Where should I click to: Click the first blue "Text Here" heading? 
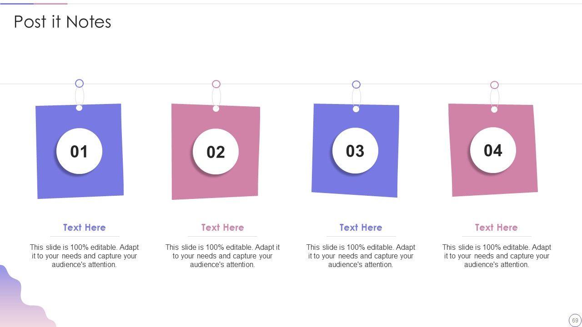(84, 228)
